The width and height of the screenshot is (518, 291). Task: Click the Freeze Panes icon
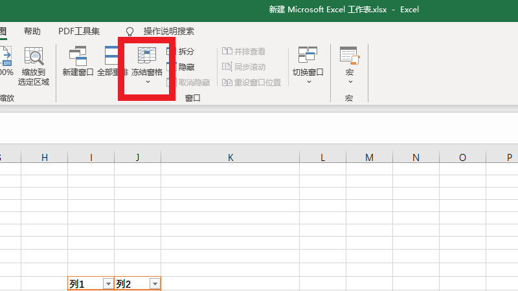point(147,57)
